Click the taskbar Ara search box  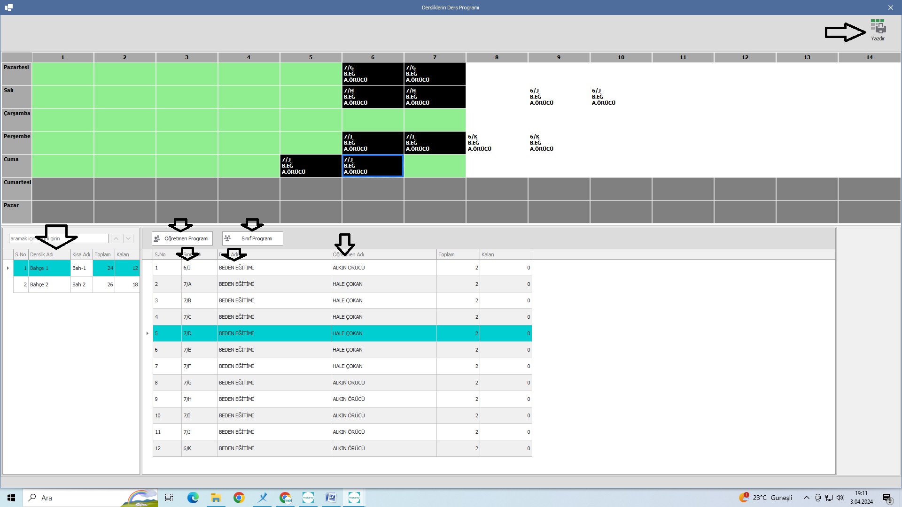click(90, 498)
